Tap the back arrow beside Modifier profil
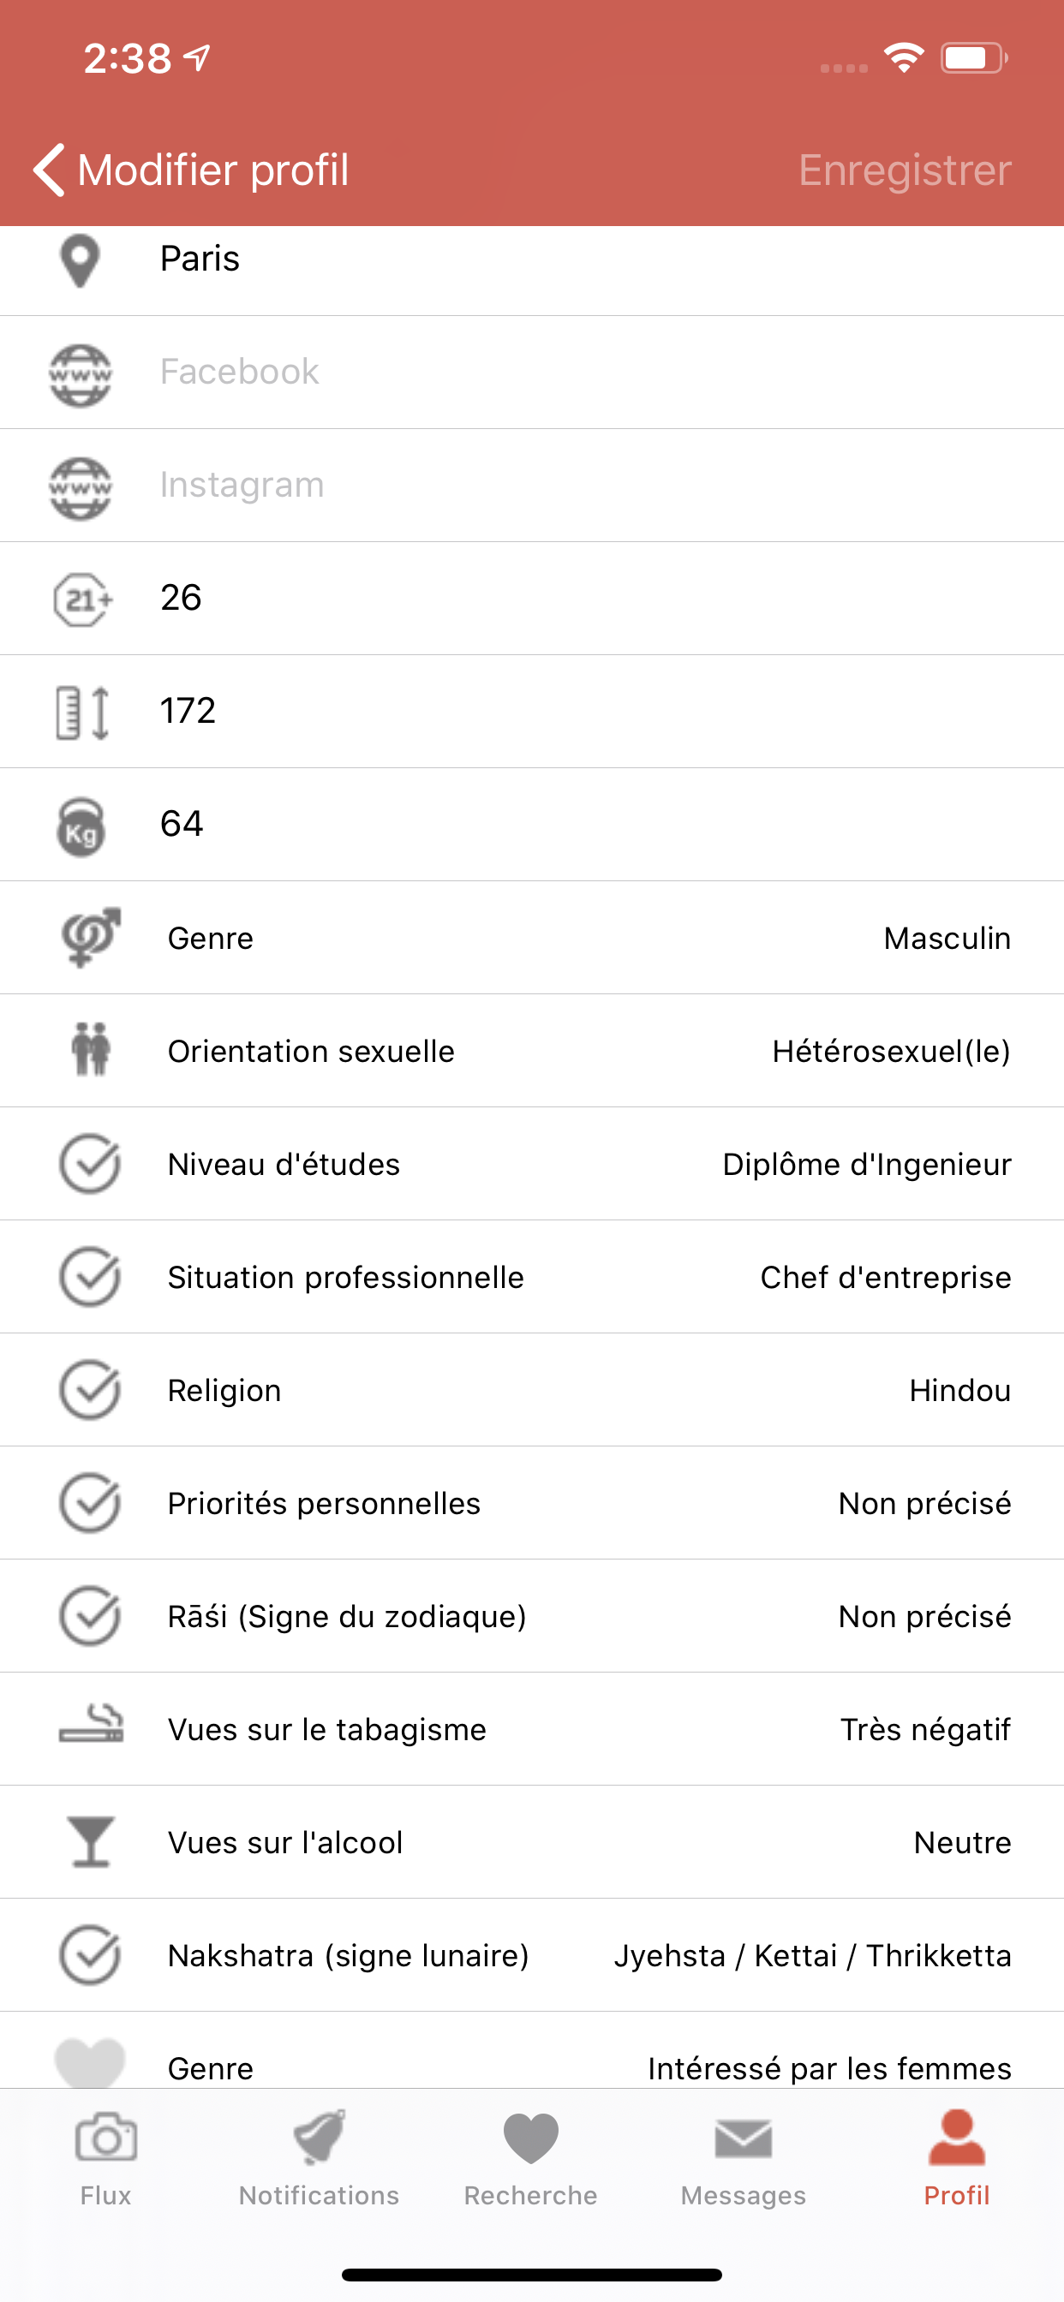Viewport: 1064px width, 2302px height. [49, 170]
